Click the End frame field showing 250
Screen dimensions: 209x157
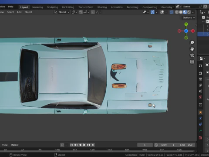point(186,145)
